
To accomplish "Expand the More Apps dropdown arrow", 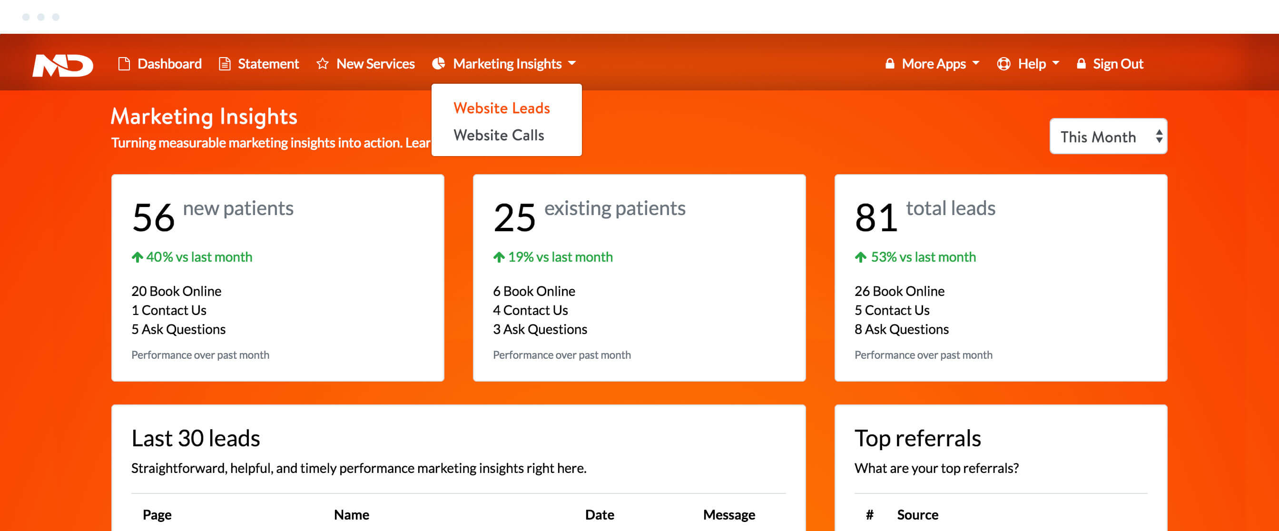I will pos(975,64).
